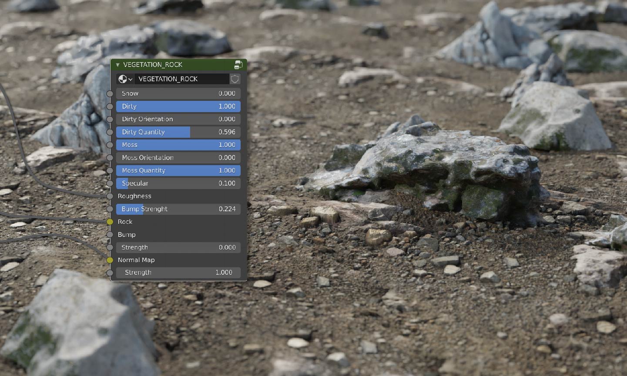This screenshot has height=376, width=627.
Task: Toggle the fake user shield icon
Action: 235,79
